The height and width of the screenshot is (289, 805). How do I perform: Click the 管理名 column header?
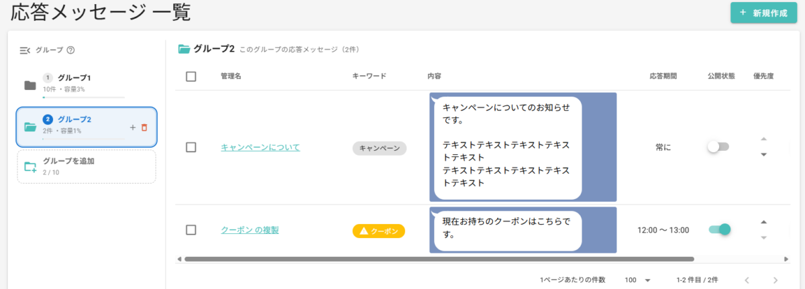tap(231, 76)
